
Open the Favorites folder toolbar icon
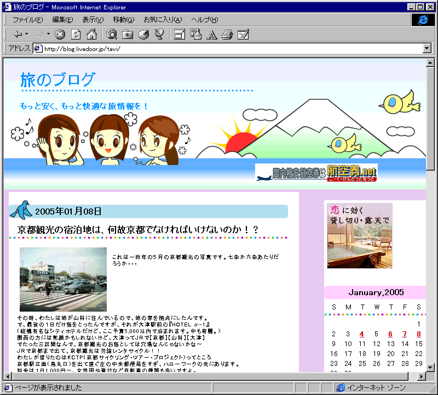coord(128,35)
